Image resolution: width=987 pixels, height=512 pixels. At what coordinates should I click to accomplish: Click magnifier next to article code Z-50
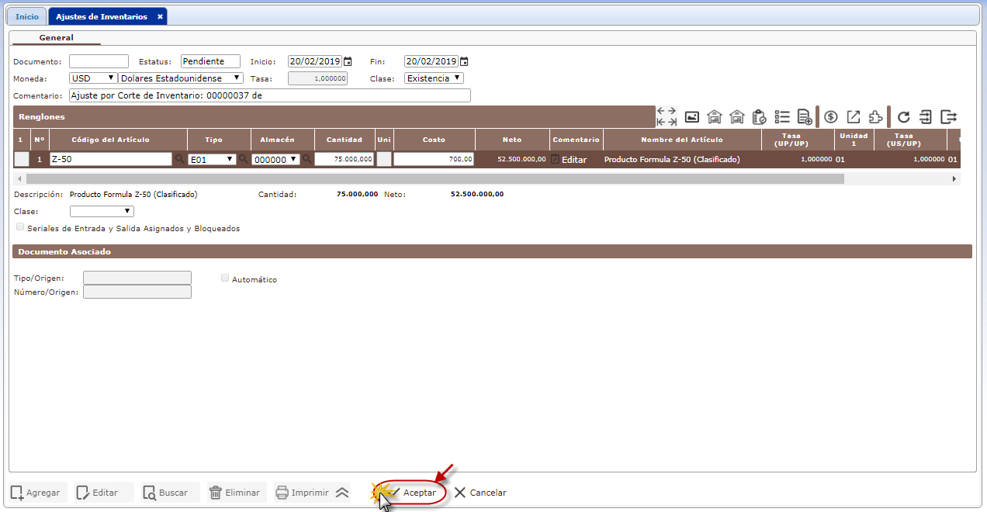coord(180,159)
